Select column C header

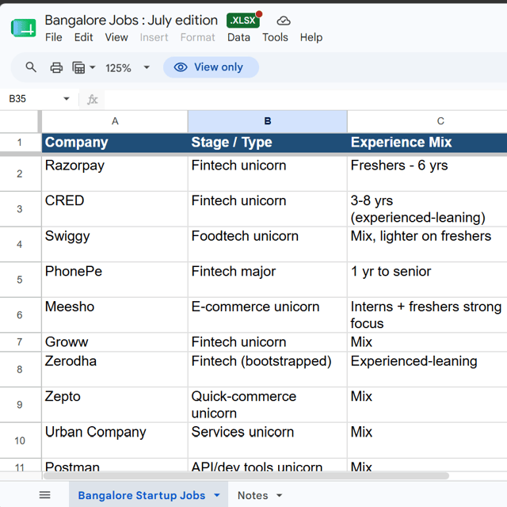point(427,121)
